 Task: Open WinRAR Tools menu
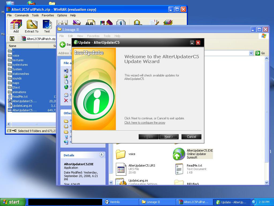[35, 15]
